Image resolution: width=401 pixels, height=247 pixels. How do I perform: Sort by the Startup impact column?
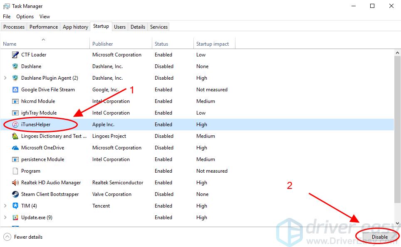click(212, 43)
